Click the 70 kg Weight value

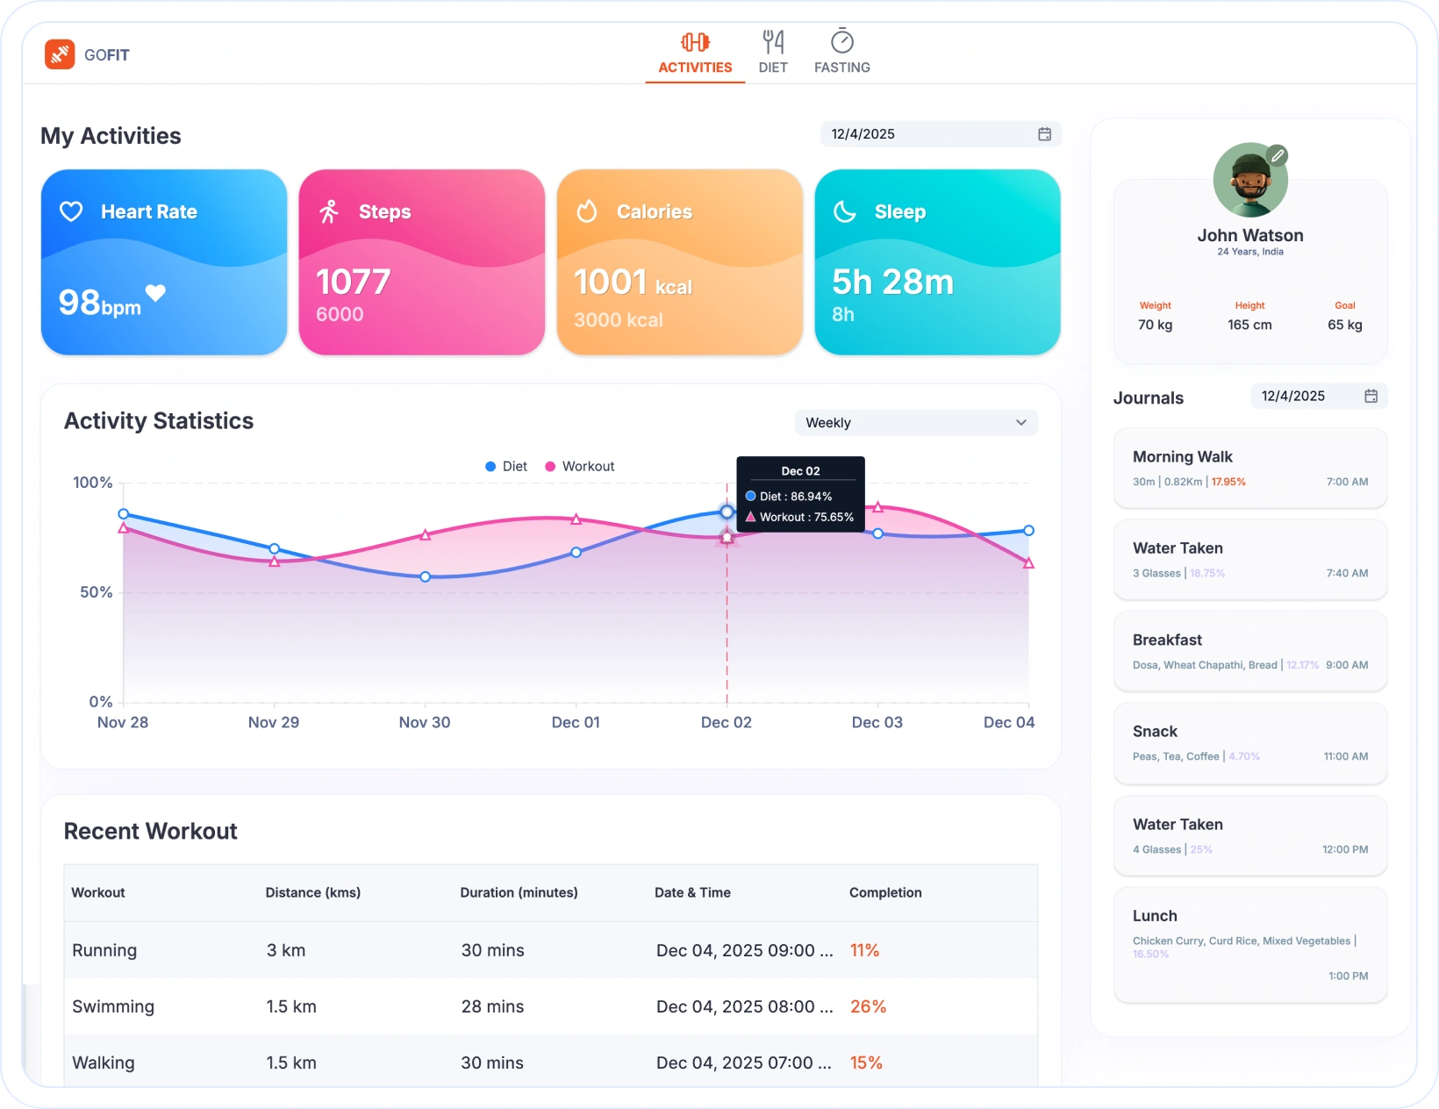(1155, 326)
